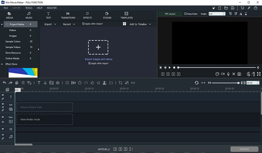
Task: Toggle PIP track visibility eye
Action: (3, 104)
